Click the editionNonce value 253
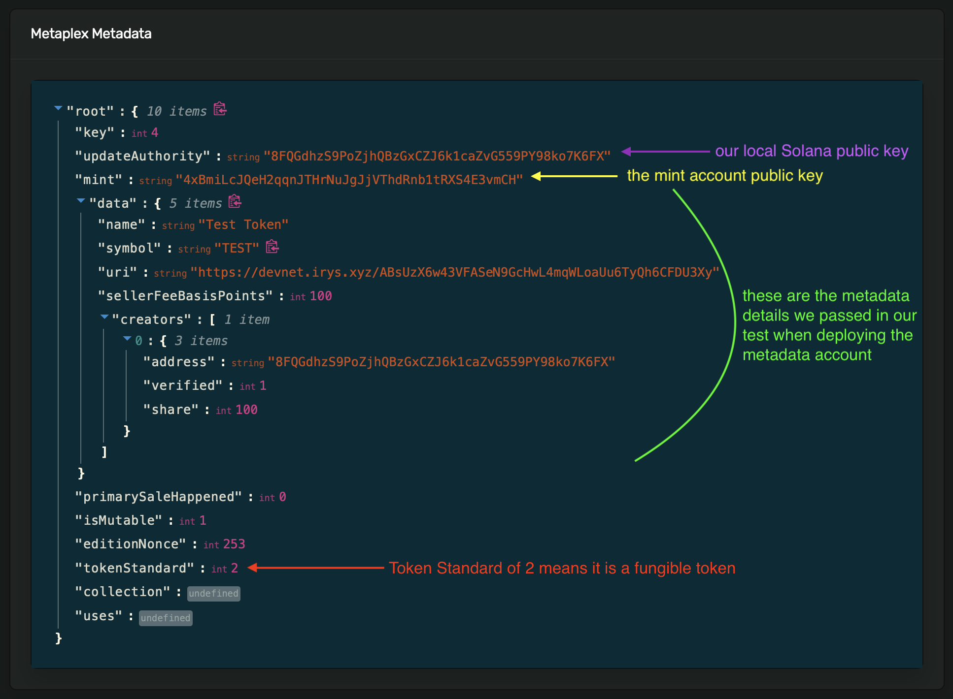The image size is (953, 699). [x=234, y=544]
